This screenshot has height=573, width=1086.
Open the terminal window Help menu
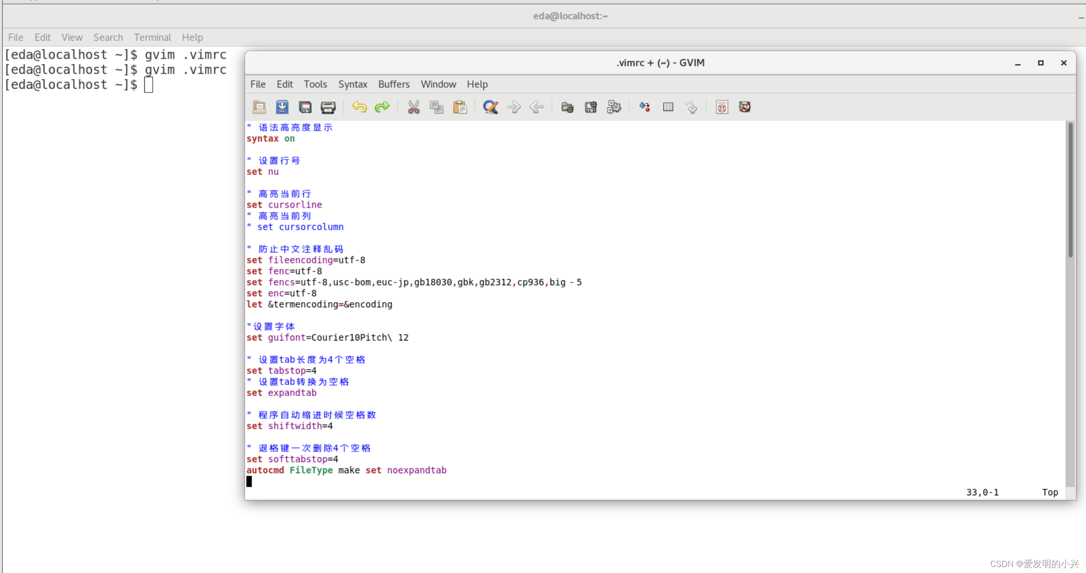192,37
